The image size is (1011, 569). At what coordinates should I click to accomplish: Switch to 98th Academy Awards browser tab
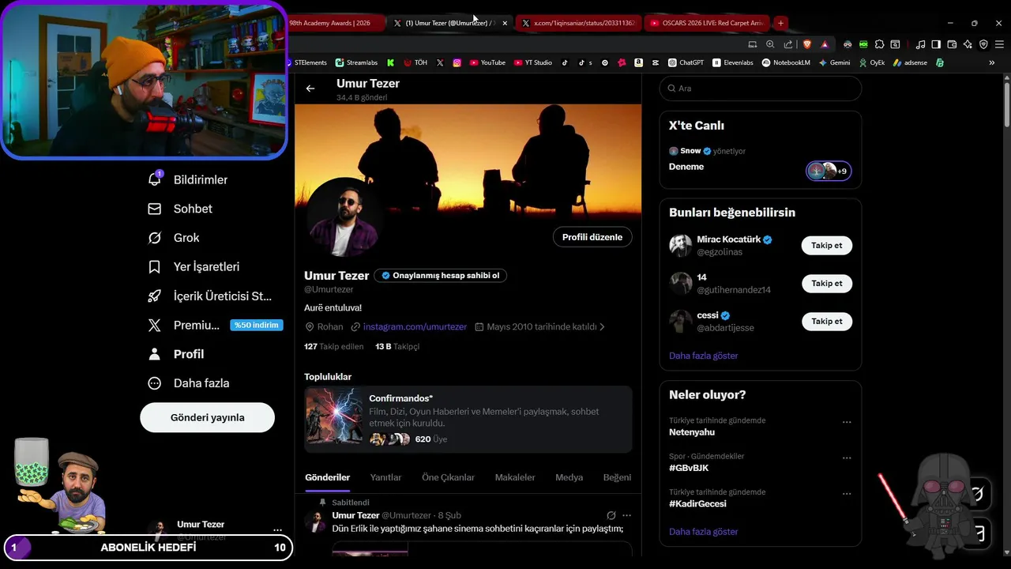(x=335, y=23)
